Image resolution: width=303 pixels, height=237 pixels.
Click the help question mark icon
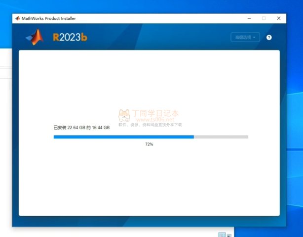(x=269, y=38)
